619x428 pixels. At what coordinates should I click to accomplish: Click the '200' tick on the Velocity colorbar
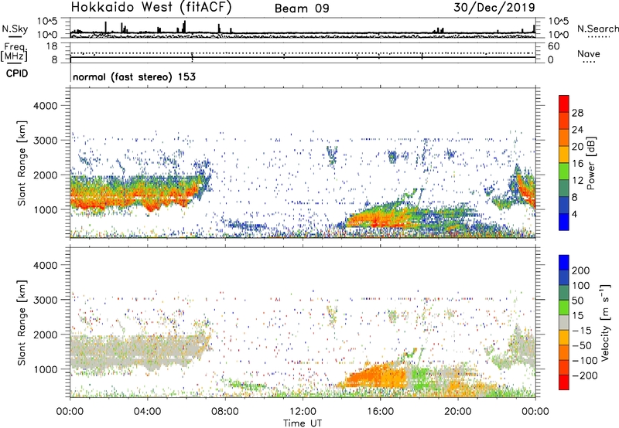[581, 270]
